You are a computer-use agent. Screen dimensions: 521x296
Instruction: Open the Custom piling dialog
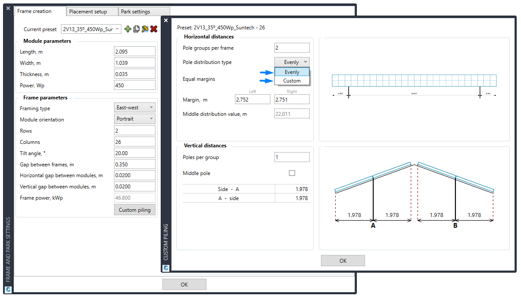point(134,210)
